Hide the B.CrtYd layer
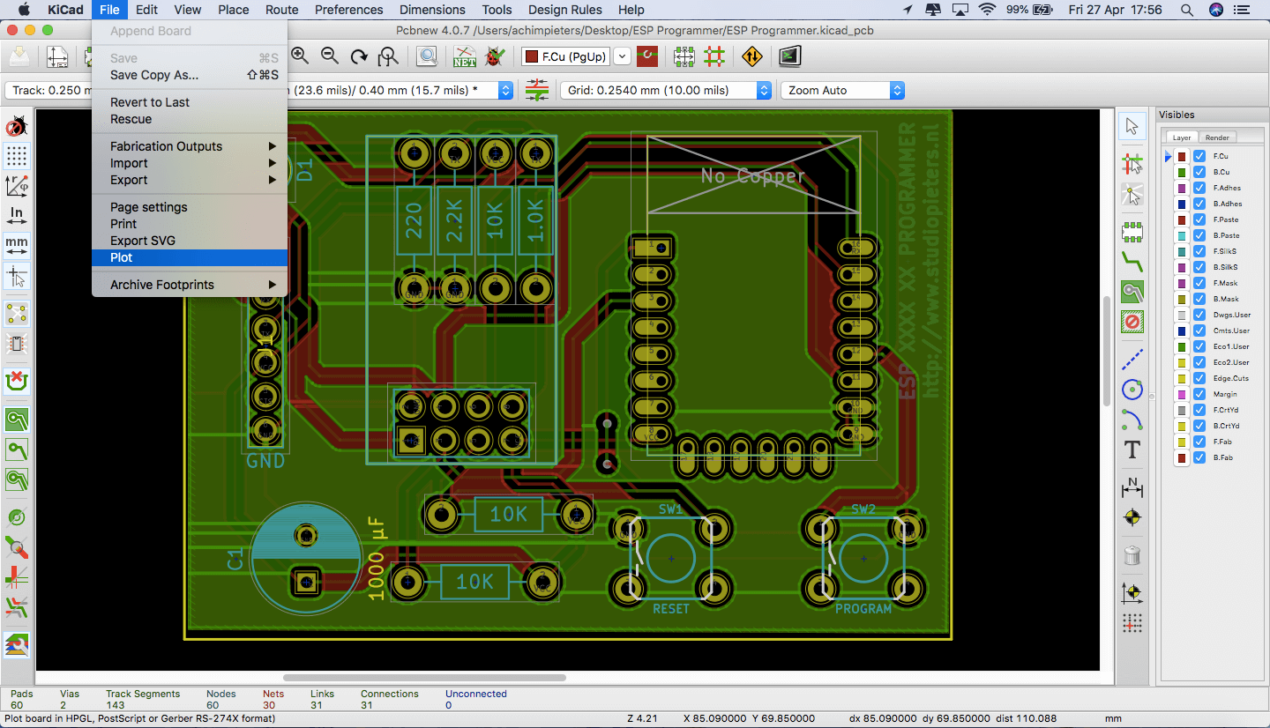1270x728 pixels. tap(1199, 426)
